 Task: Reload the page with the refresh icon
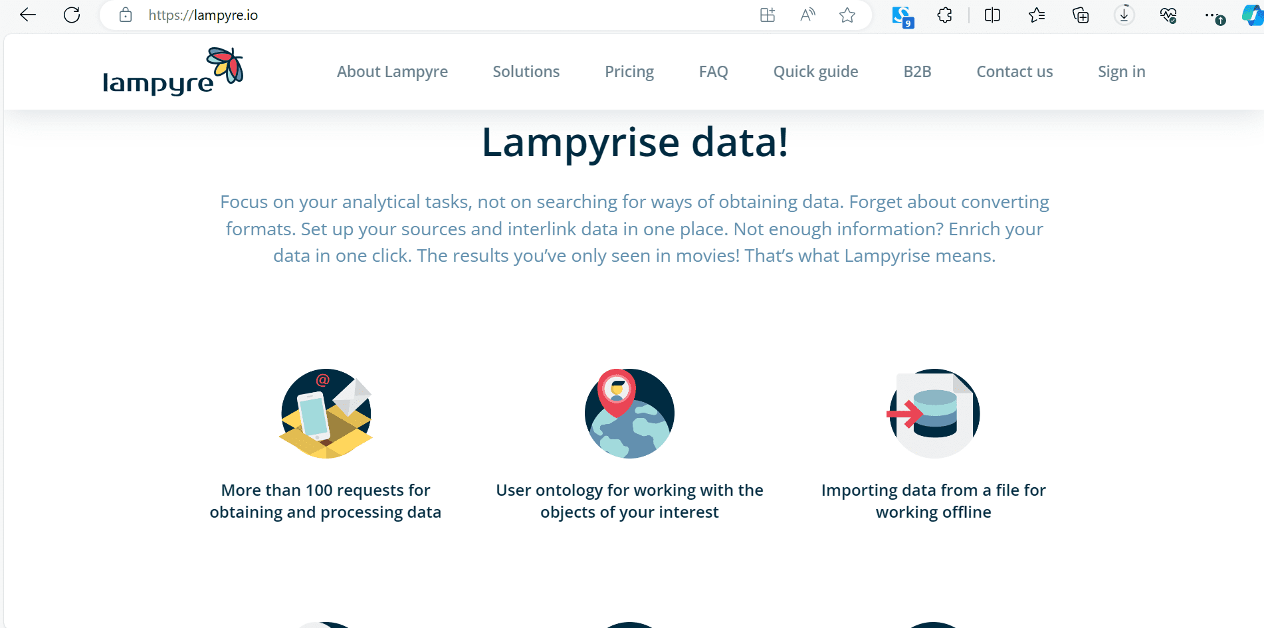tap(72, 15)
